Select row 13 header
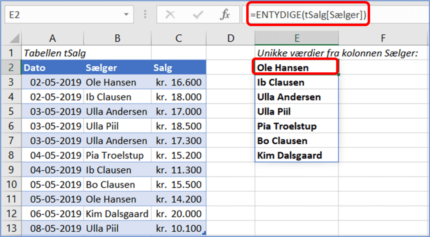This screenshot has height=237, width=430. pos(11,228)
